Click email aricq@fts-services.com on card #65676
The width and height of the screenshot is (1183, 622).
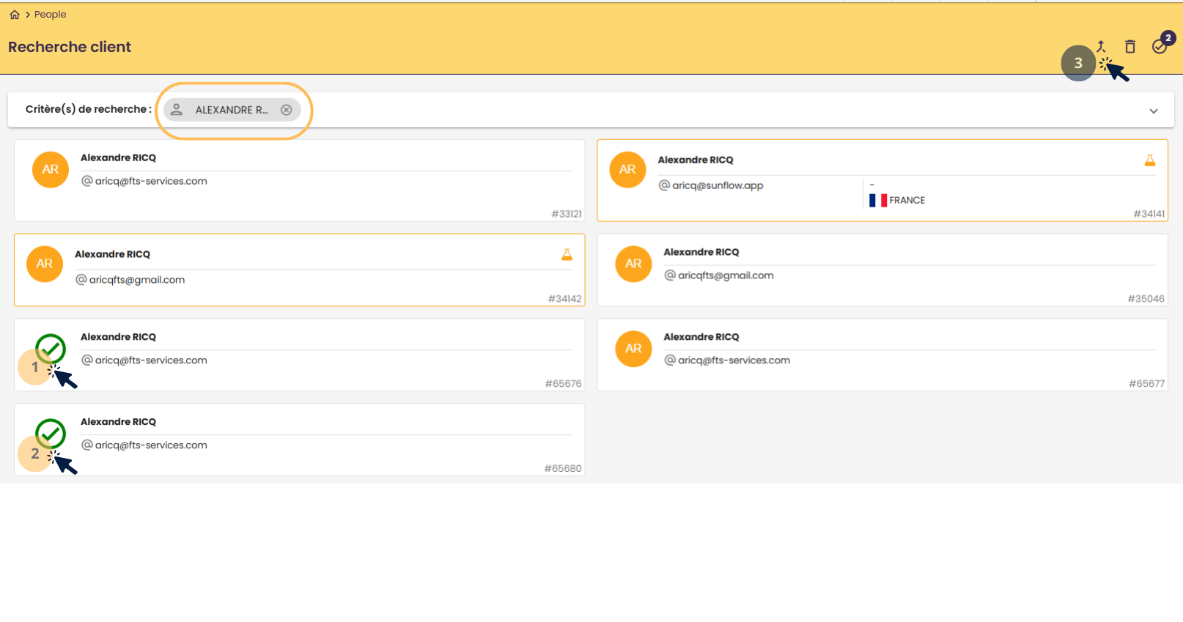point(151,360)
